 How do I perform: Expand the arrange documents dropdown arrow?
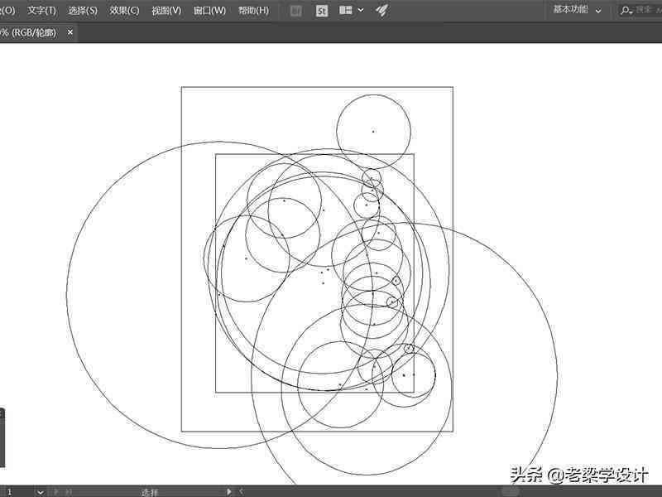coord(361,10)
